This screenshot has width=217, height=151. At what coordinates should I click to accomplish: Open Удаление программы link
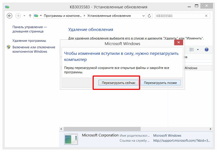(29, 41)
